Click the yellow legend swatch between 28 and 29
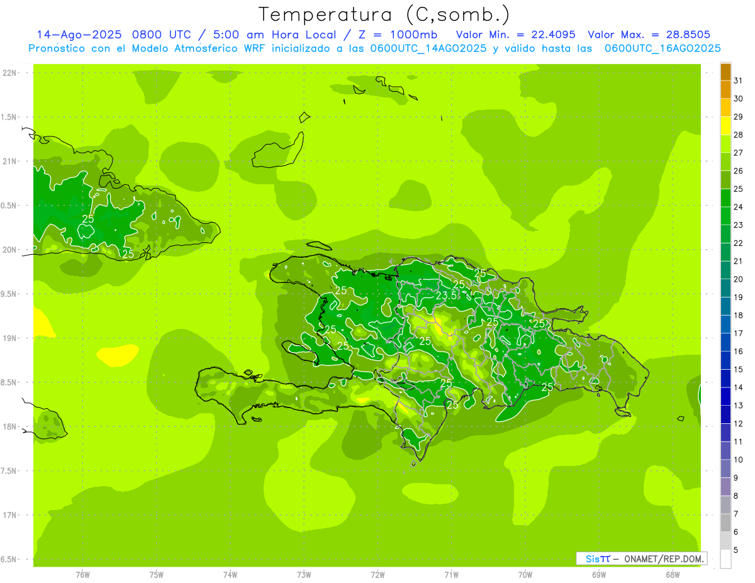This screenshot has width=755, height=583. point(725,126)
